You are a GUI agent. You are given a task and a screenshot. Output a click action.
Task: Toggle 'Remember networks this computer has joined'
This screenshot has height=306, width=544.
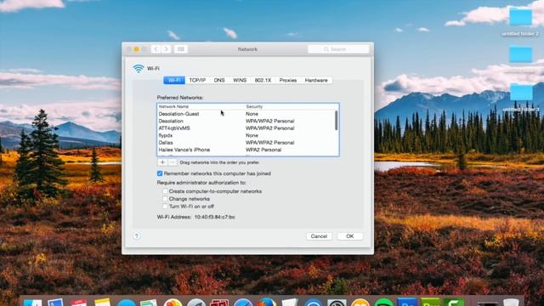(160, 173)
